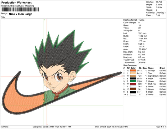Click the "Authors:" footer label
167x129 pixels.
5,127
